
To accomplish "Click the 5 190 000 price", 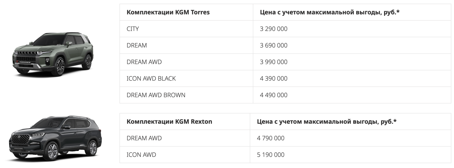I will [271, 155].
